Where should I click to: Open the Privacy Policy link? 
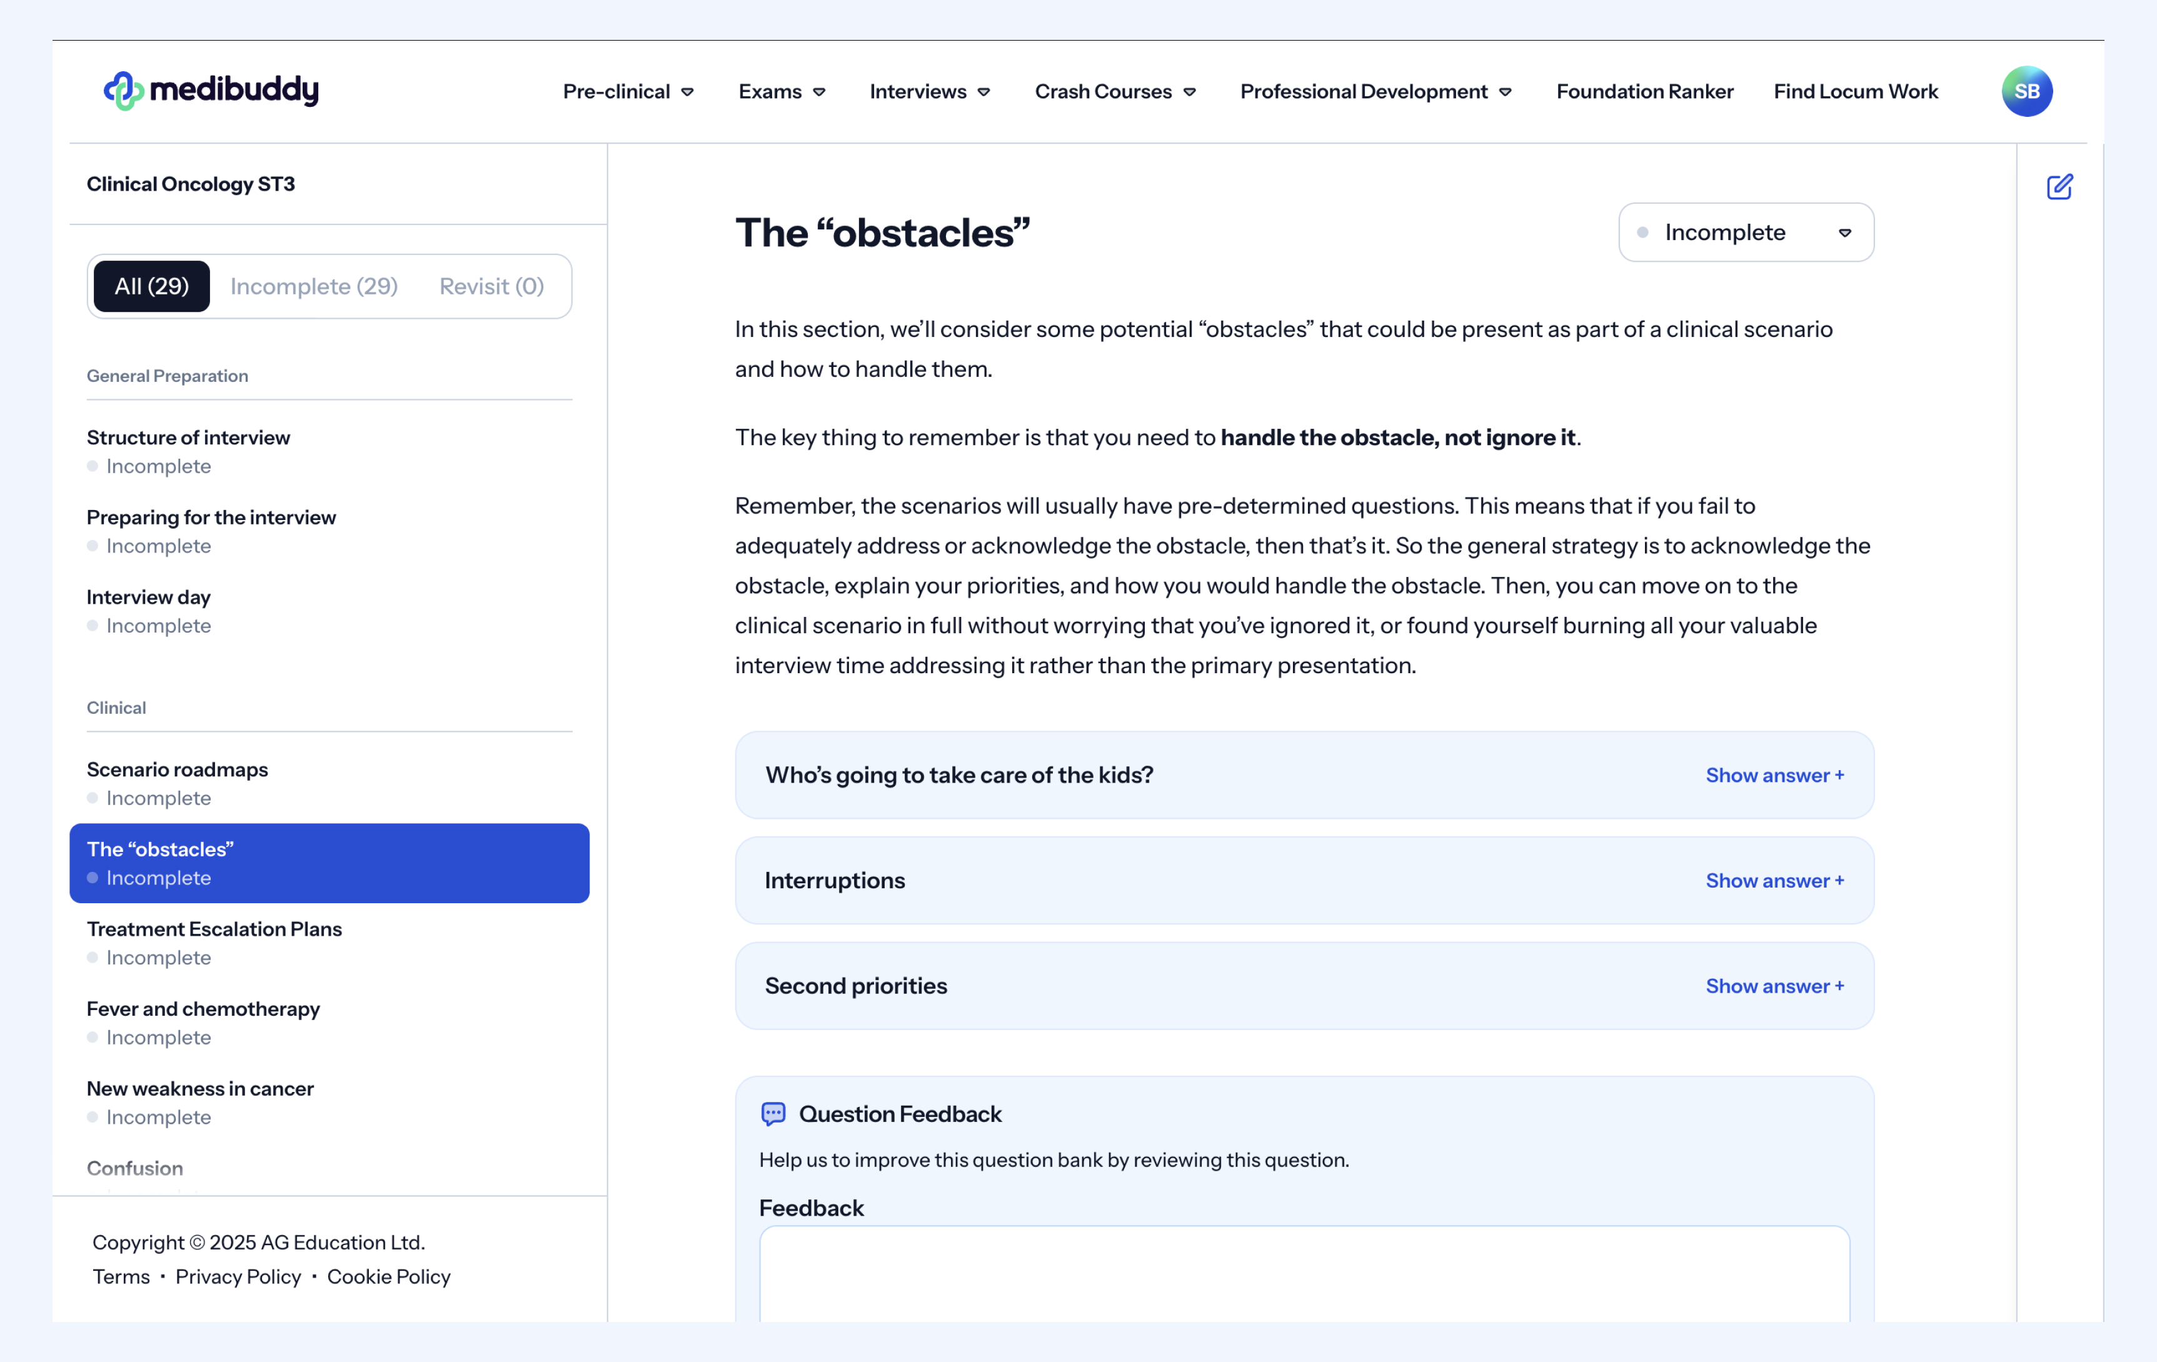(x=238, y=1276)
